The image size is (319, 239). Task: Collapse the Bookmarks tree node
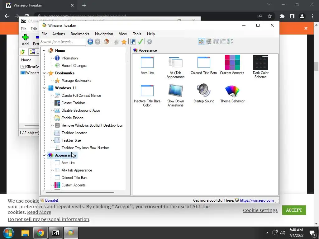44,73
